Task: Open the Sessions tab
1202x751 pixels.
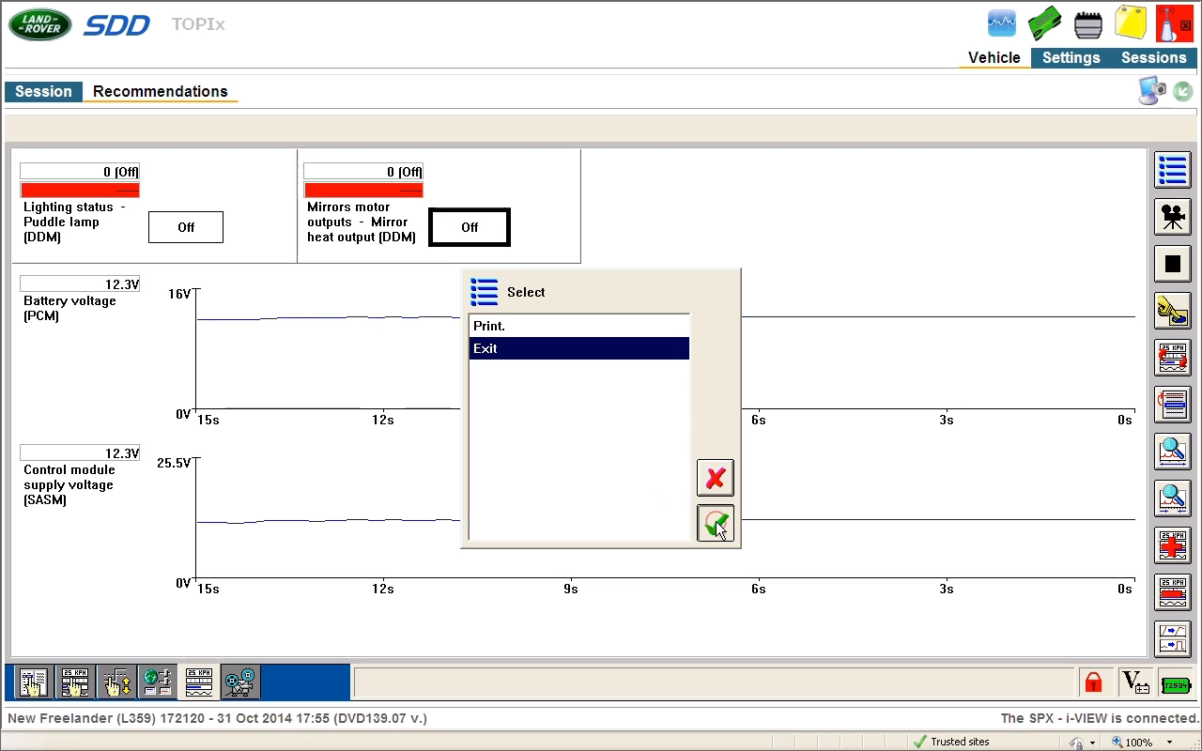Action: (x=1153, y=57)
